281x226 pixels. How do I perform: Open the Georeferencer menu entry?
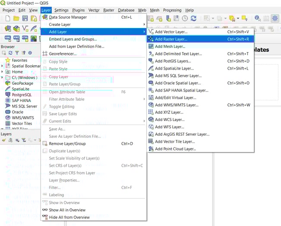[x=94, y=54]
